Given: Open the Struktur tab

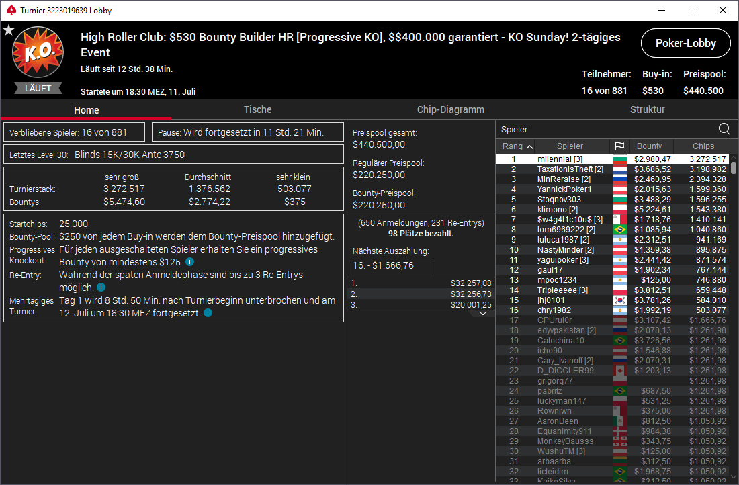Looking at the screenshot, I should coord(647,109).
